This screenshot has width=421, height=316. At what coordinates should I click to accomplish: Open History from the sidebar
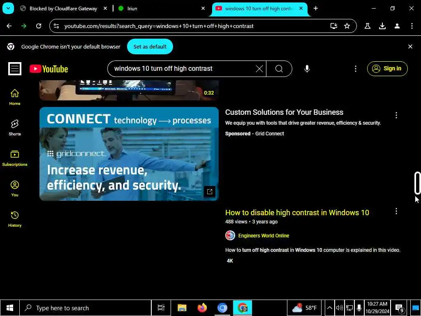coord(15,219)
